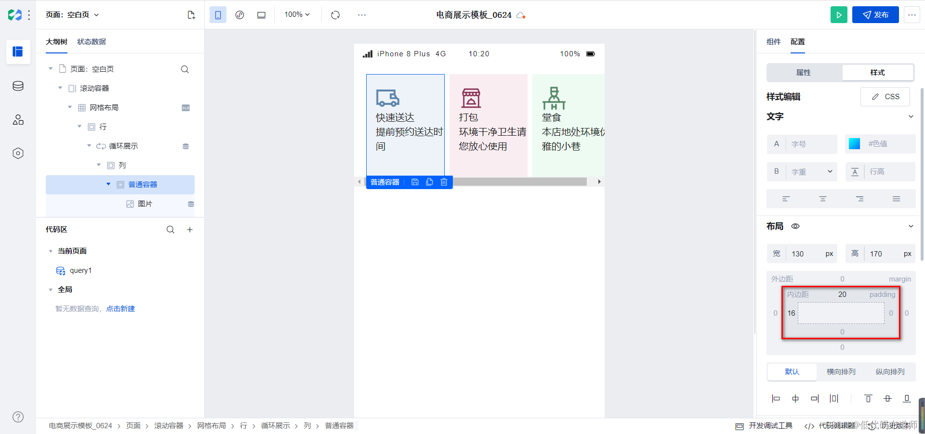Switch to desktop PC preview mode
The image size is (925, 434).
261,15
